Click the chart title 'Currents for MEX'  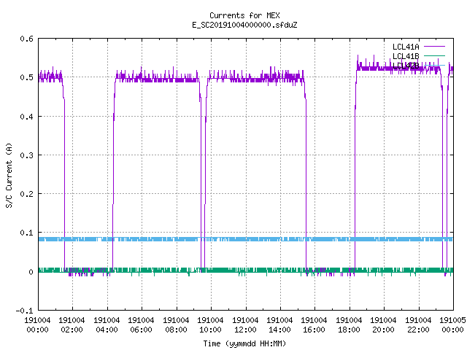click(x=244, y=15)
